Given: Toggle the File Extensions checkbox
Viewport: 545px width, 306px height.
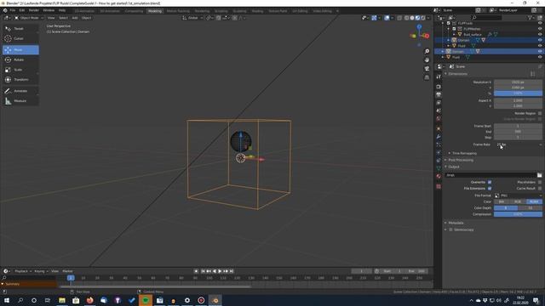Looking at the screenshot, I should click(x=490, y=189).
